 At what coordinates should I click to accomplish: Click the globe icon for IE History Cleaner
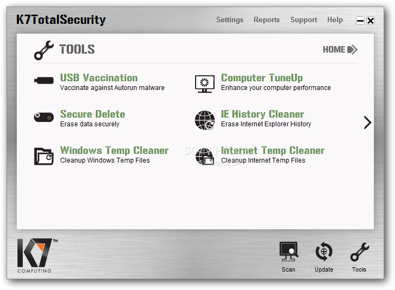point(205,120)
